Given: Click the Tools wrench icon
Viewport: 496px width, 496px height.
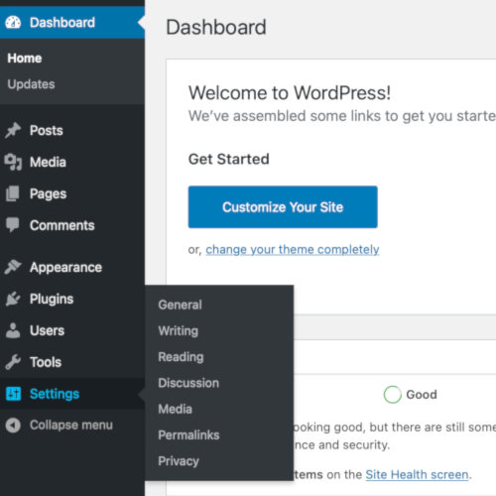Looking at the screenshot, I should tap(13, 362).
